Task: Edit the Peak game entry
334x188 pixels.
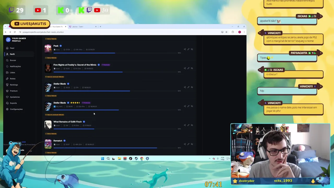Action: click(x=188, y=49)
